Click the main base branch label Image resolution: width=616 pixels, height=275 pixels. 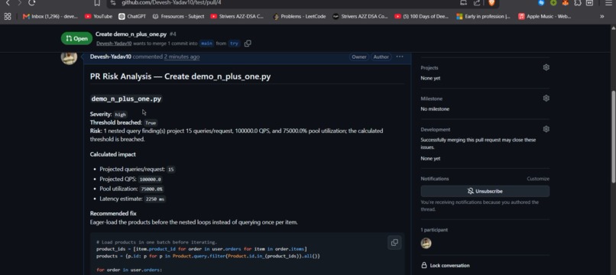pyautogui.click(x=206, y=44)
